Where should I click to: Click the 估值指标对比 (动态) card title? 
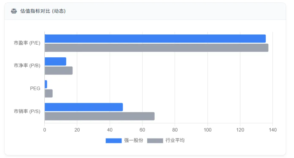tap(43, 11)
